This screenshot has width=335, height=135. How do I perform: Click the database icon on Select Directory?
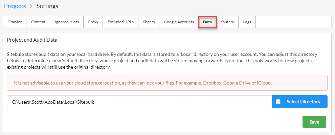[278, 102]
